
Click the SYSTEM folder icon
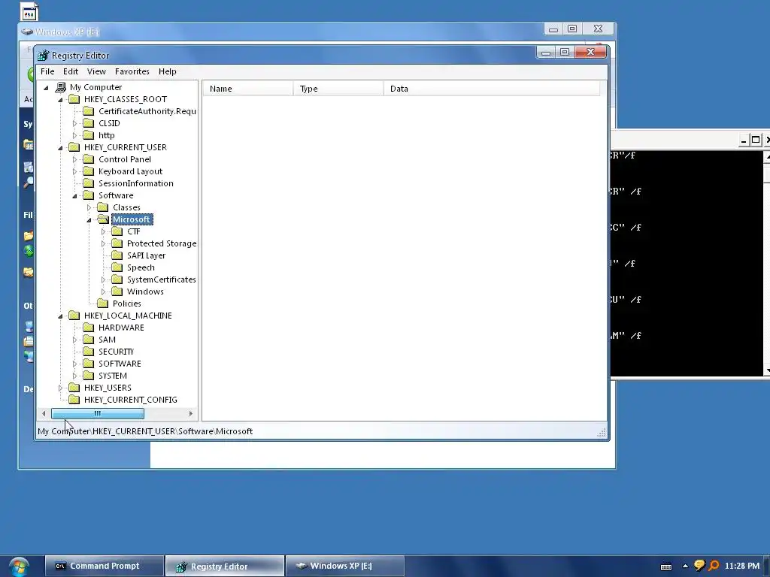(x=89, y=376)
